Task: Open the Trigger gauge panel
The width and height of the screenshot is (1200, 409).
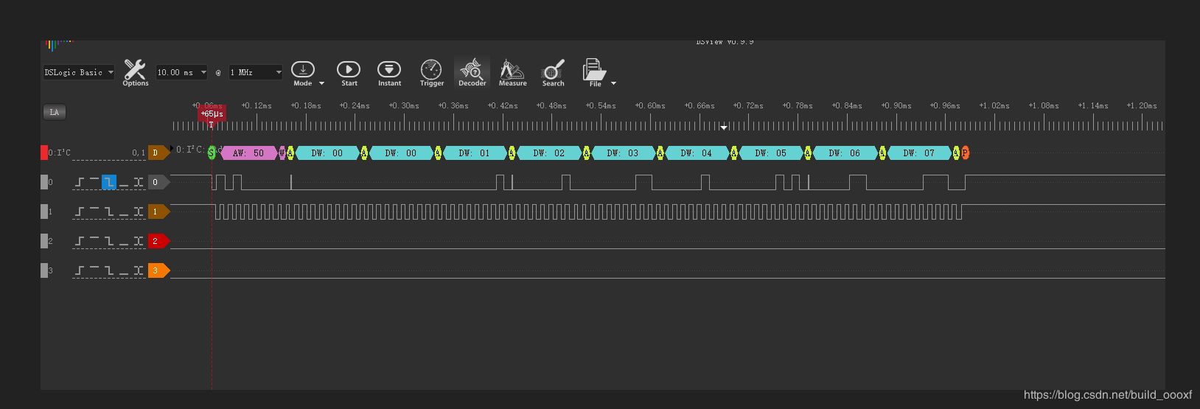Action: pos(431,73)
